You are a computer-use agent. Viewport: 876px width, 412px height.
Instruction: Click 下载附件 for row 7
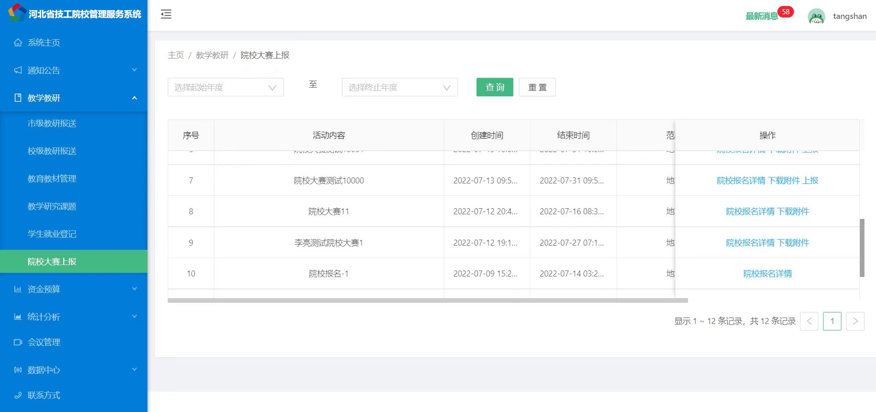784,181
